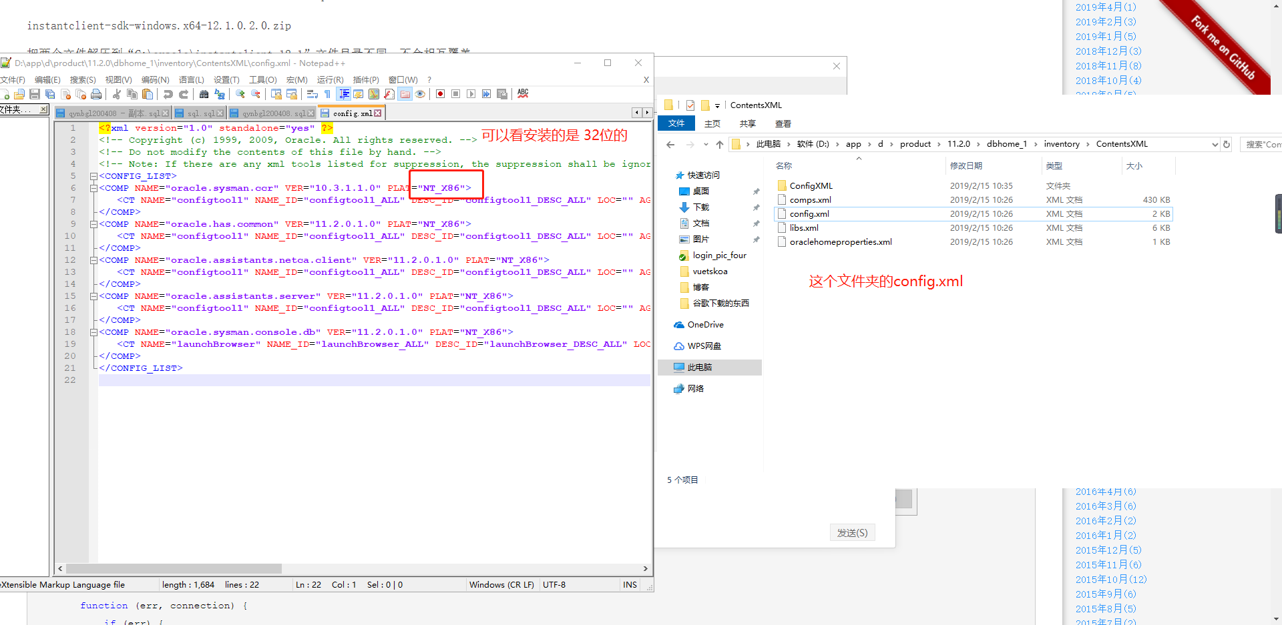Close the config.xml tab with its X

[378, 113]
